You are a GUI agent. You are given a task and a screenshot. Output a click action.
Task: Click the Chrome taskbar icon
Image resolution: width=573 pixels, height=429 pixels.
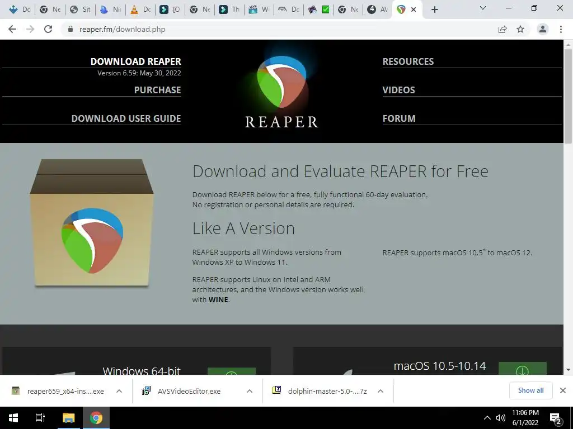pyautogui.click(x=96, y=418)
